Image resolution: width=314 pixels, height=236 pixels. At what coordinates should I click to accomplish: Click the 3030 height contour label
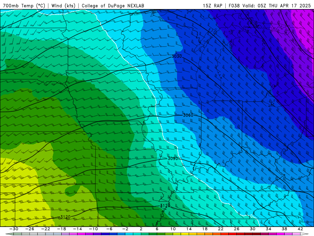pos(177,56)
